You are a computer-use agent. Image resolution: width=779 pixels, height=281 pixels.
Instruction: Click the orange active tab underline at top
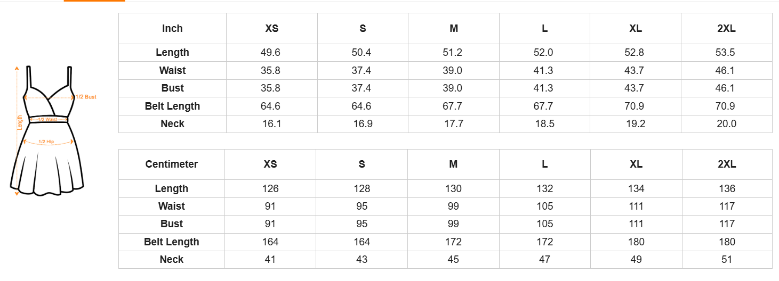point(94,1)
